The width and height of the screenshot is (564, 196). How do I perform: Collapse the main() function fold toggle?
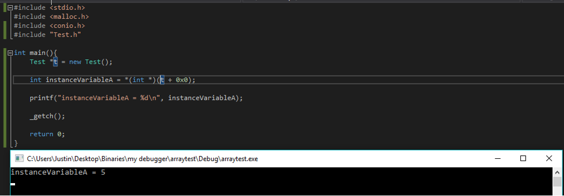(10, 53)
